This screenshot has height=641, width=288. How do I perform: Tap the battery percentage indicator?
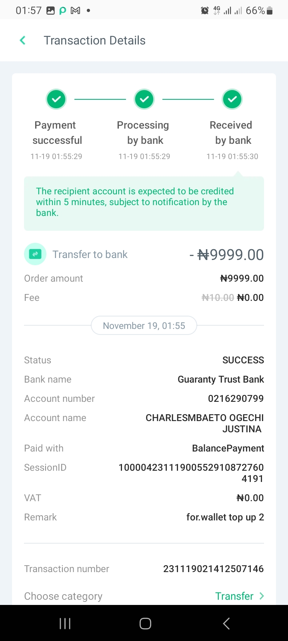(x=255, y=11)
